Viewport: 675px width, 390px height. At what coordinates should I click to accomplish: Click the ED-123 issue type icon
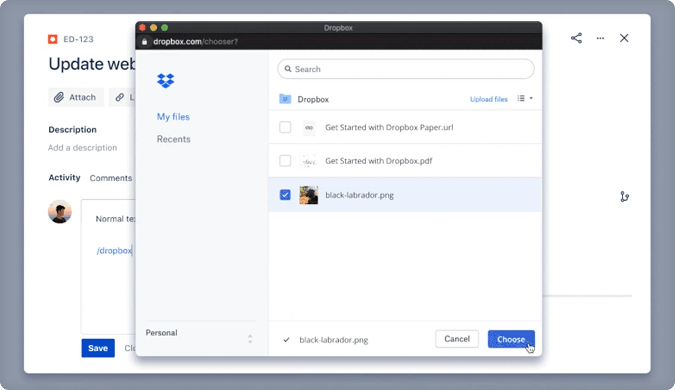tap(53, 39)
